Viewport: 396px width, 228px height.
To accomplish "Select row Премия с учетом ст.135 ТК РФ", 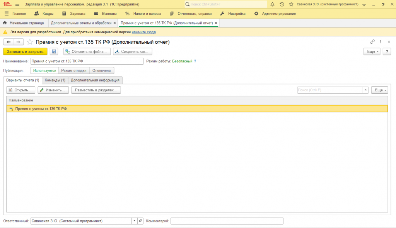I will click(197, 109).
